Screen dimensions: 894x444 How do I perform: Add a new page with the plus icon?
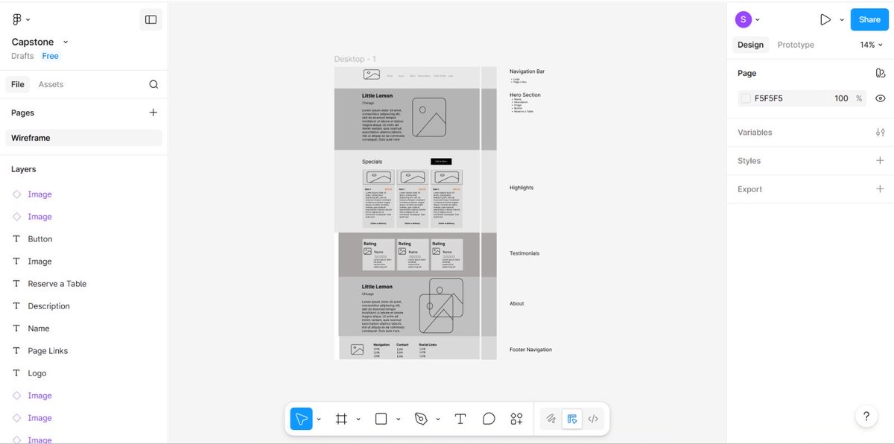[x=153, y=112]
